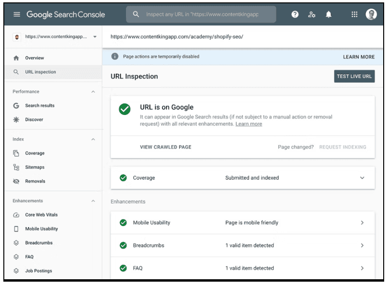Collapse the Index section
The height and width of the screenshot is (285, 388).
93,139
